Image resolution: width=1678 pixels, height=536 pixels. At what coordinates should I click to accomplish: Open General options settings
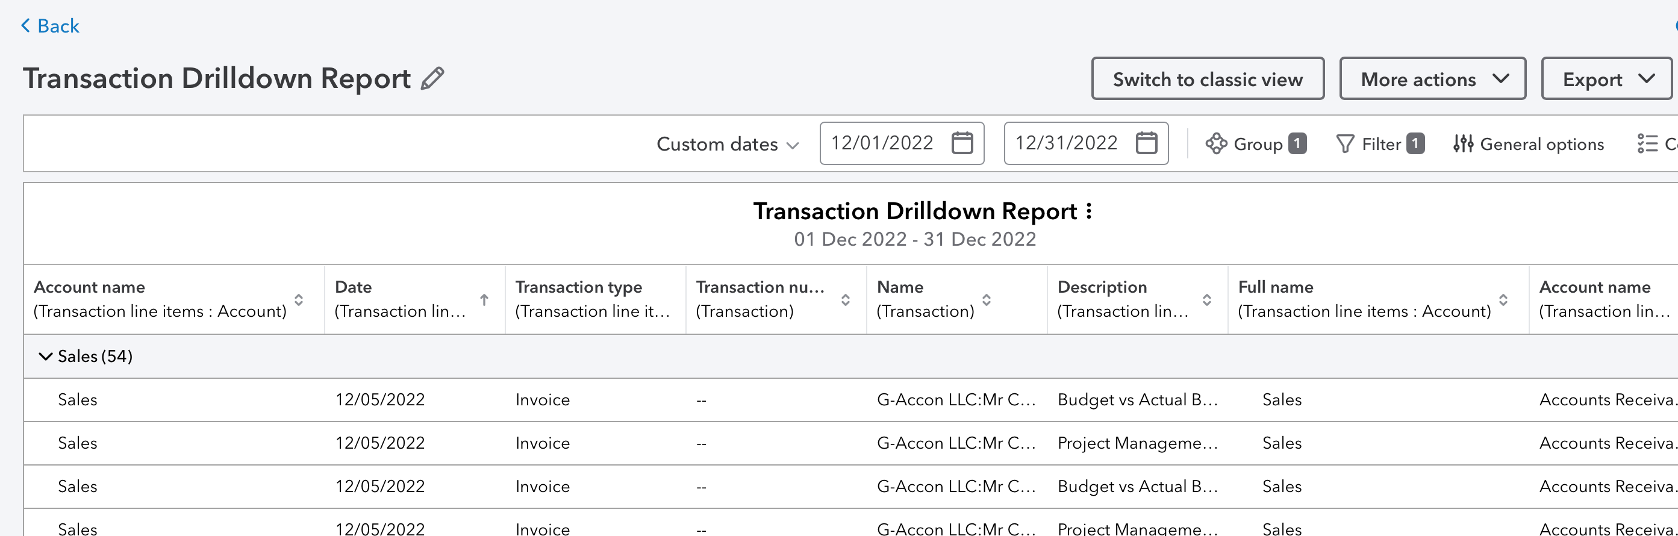(1528, 144)
